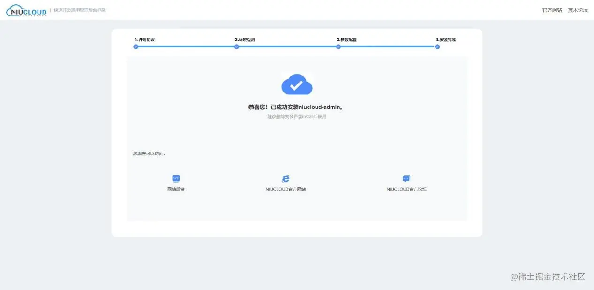
Task: Click the 建议删除安装目录install后使用 hint text
Action: pyautogui.click(x=297, y=116)
